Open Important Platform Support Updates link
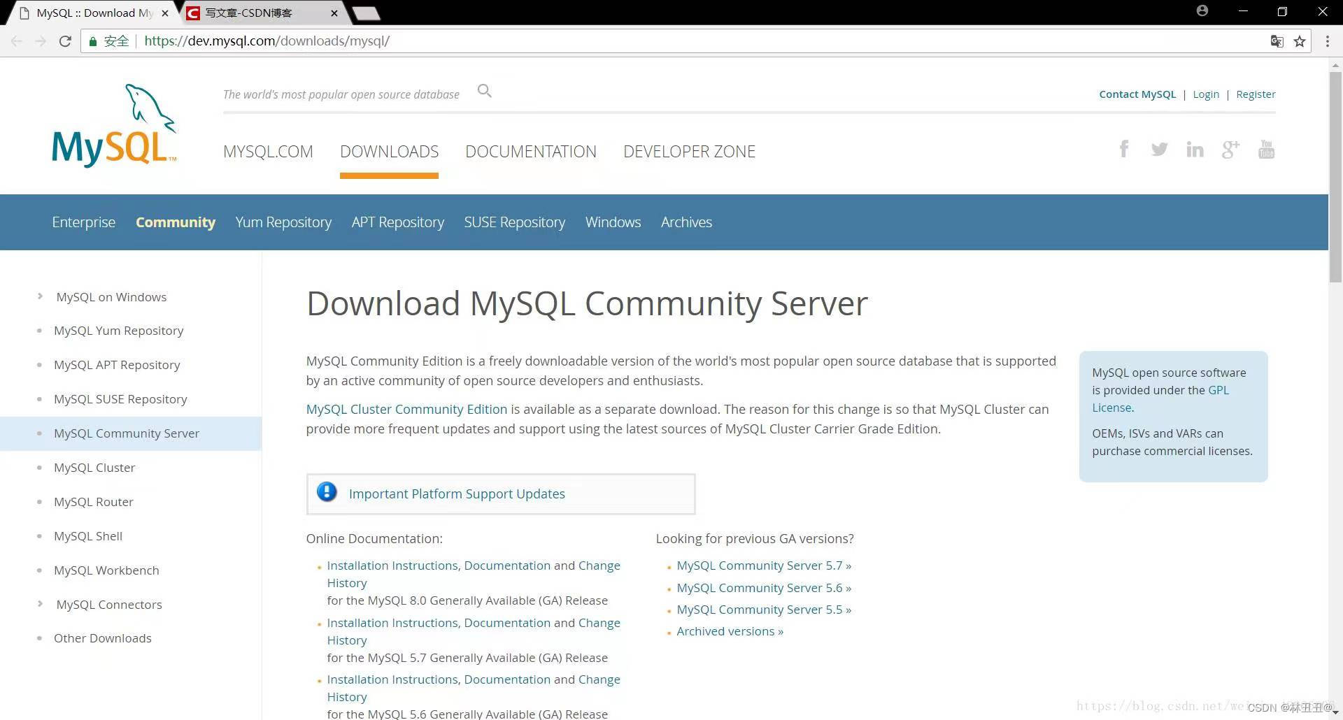 [457, 494]
